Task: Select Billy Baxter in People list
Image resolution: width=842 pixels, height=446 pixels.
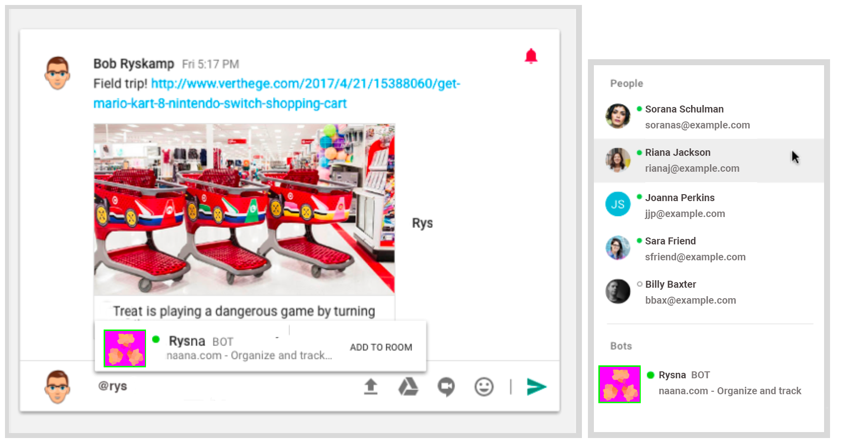Action: tap(671, 284)
